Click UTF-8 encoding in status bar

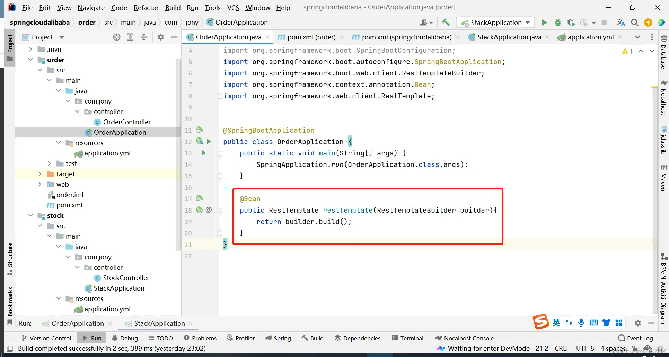coord(585,348)
